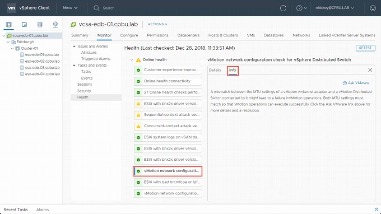Open the Menu dropdown
This screenshot has height=214, width=381.
(70, 8)
